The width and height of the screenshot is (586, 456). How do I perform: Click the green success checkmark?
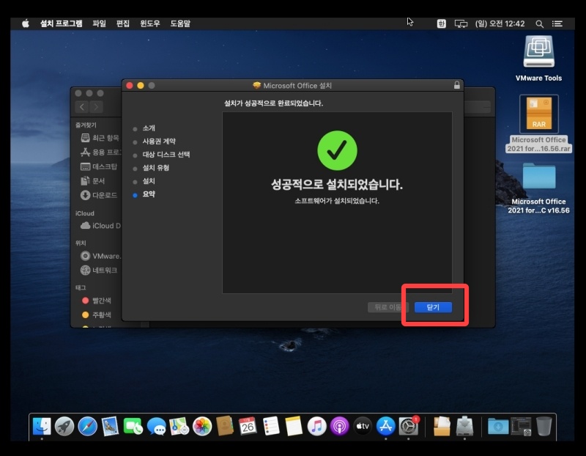337,150
